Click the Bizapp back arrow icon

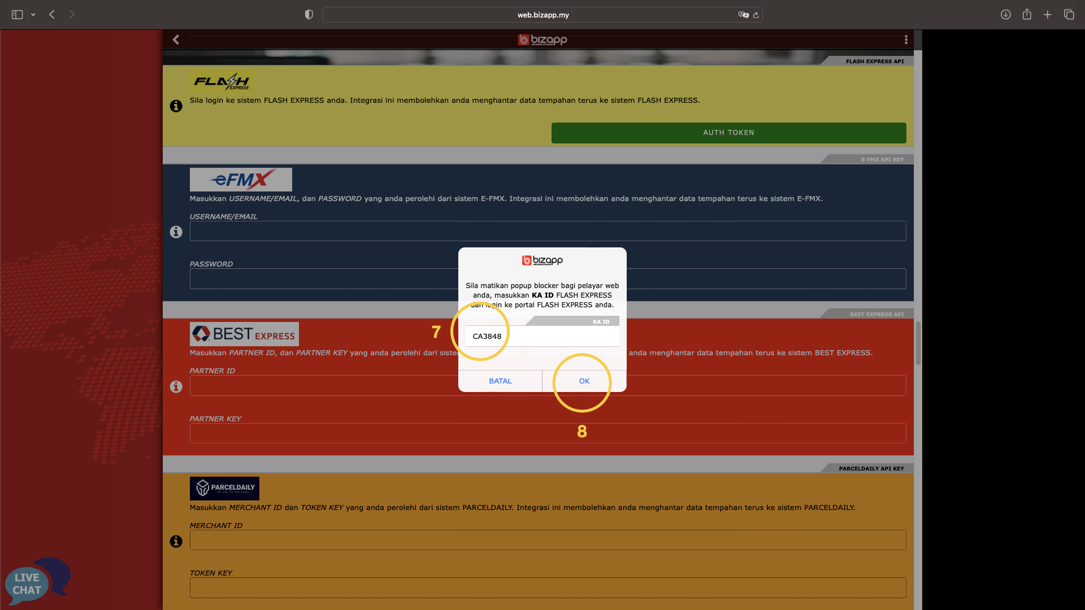176,40
